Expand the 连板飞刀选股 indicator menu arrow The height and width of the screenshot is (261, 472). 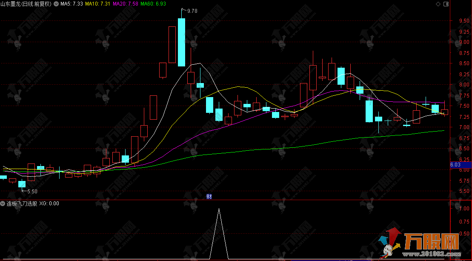pos(3,204)
